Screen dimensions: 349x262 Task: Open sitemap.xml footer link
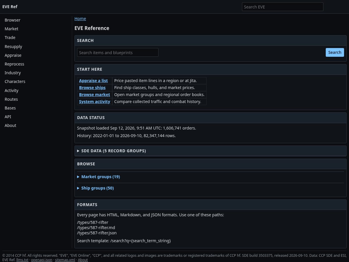tap(65, 260)
